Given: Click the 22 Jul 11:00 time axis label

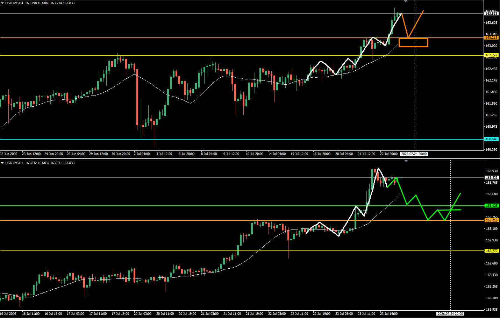Looking at the screenshot, I should [x=299, y=314].
